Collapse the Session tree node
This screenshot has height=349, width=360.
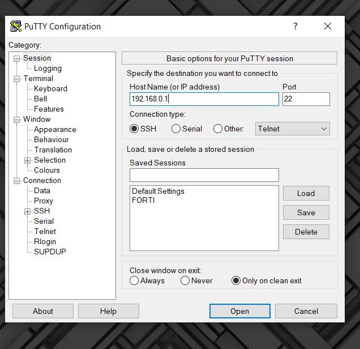click(16, 58)
